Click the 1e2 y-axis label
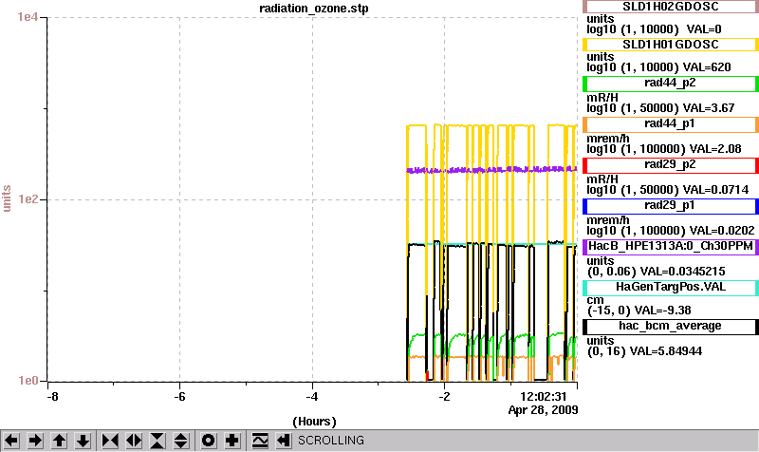 (28, 199)
